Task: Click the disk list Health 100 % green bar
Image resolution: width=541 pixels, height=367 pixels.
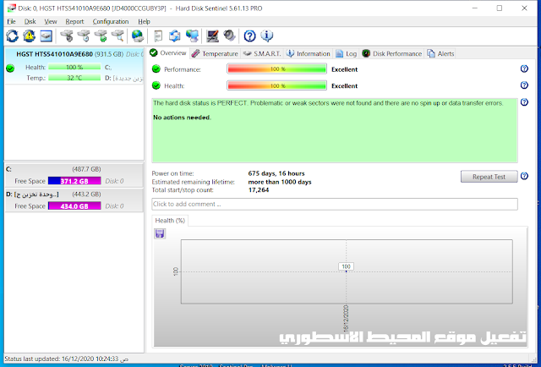Action: point(74,68)
